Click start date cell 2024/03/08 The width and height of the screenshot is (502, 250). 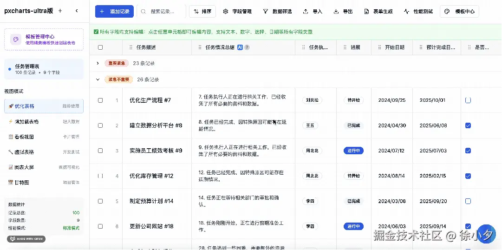coord(392,201)
